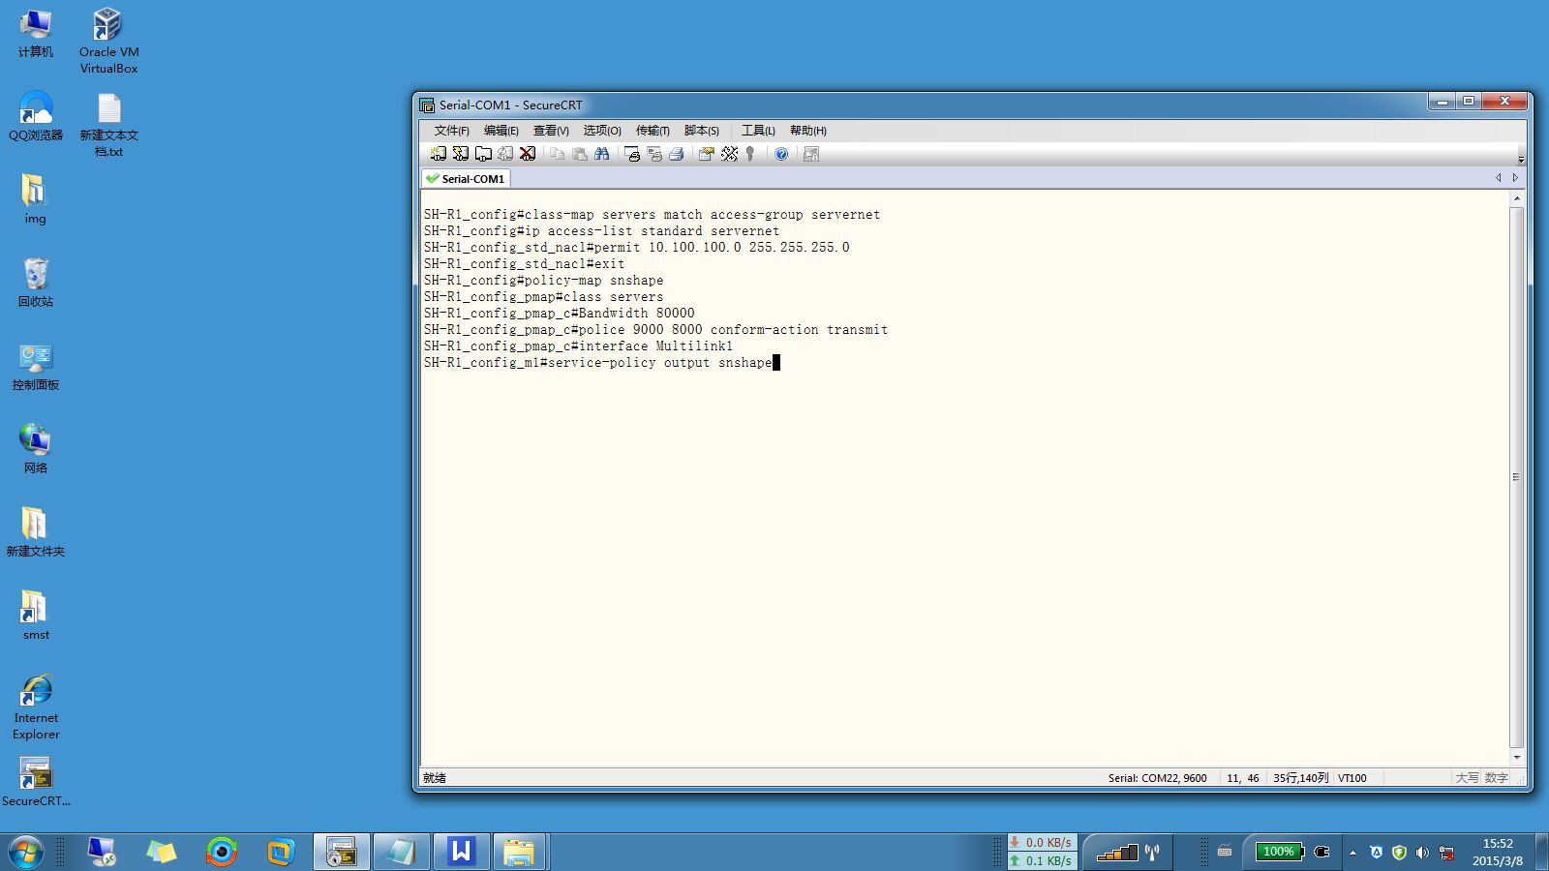Click the Print Screen toolbar icon

coord(632,154)
